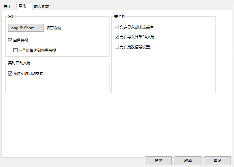Click the 一旦价格达到停用警报 label text
Viewport: 234px width, 167px height.
pos(37,50)
